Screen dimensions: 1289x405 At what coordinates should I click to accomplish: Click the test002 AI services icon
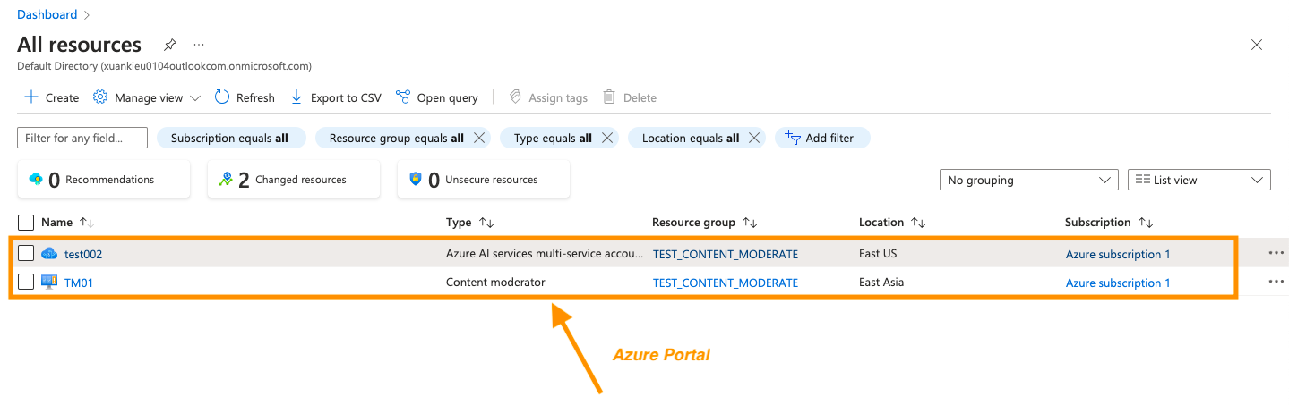pos(49,253)
